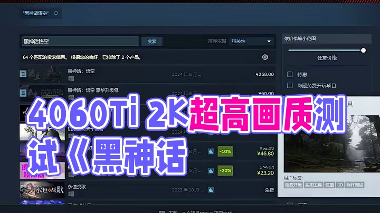
Task: Open the 永恒战歌 search result
Action: click(147, 190)
